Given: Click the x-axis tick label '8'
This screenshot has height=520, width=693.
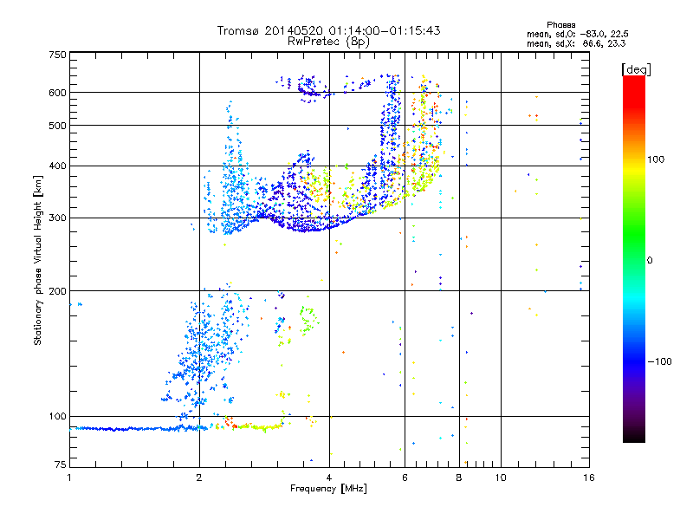Looking at the screenshot, I should [459, 478].
